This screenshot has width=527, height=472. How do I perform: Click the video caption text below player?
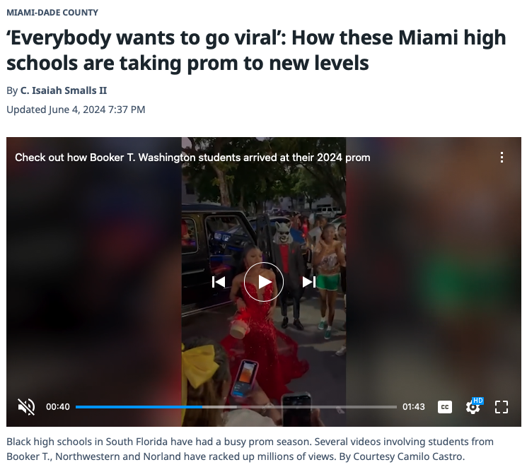pos(250,449)
